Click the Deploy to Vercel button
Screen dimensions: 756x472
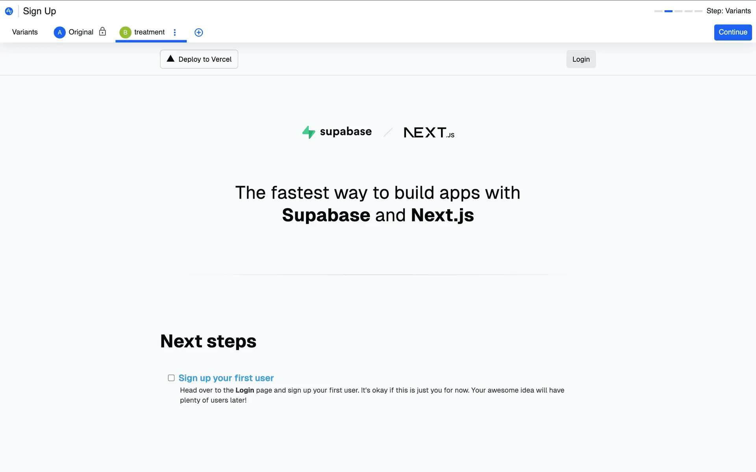199,59
